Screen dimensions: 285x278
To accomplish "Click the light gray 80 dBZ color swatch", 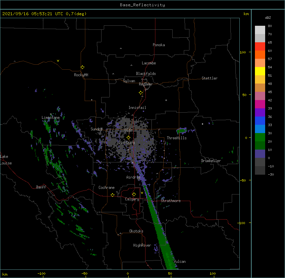I will coord(260,30).
